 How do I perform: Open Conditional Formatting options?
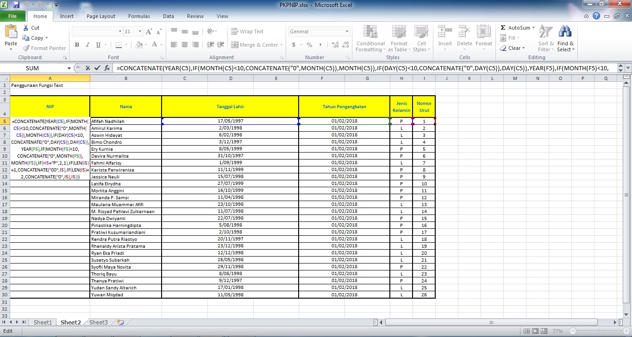click(x=370, y=38)
